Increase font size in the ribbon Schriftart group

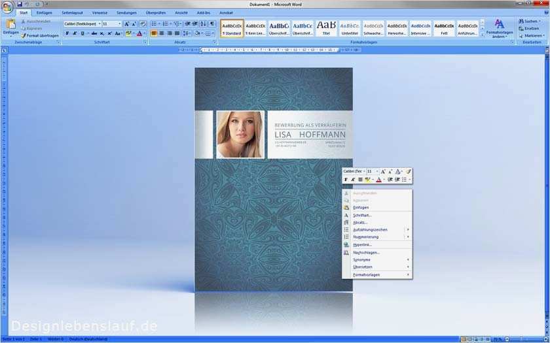coord(126,24)
